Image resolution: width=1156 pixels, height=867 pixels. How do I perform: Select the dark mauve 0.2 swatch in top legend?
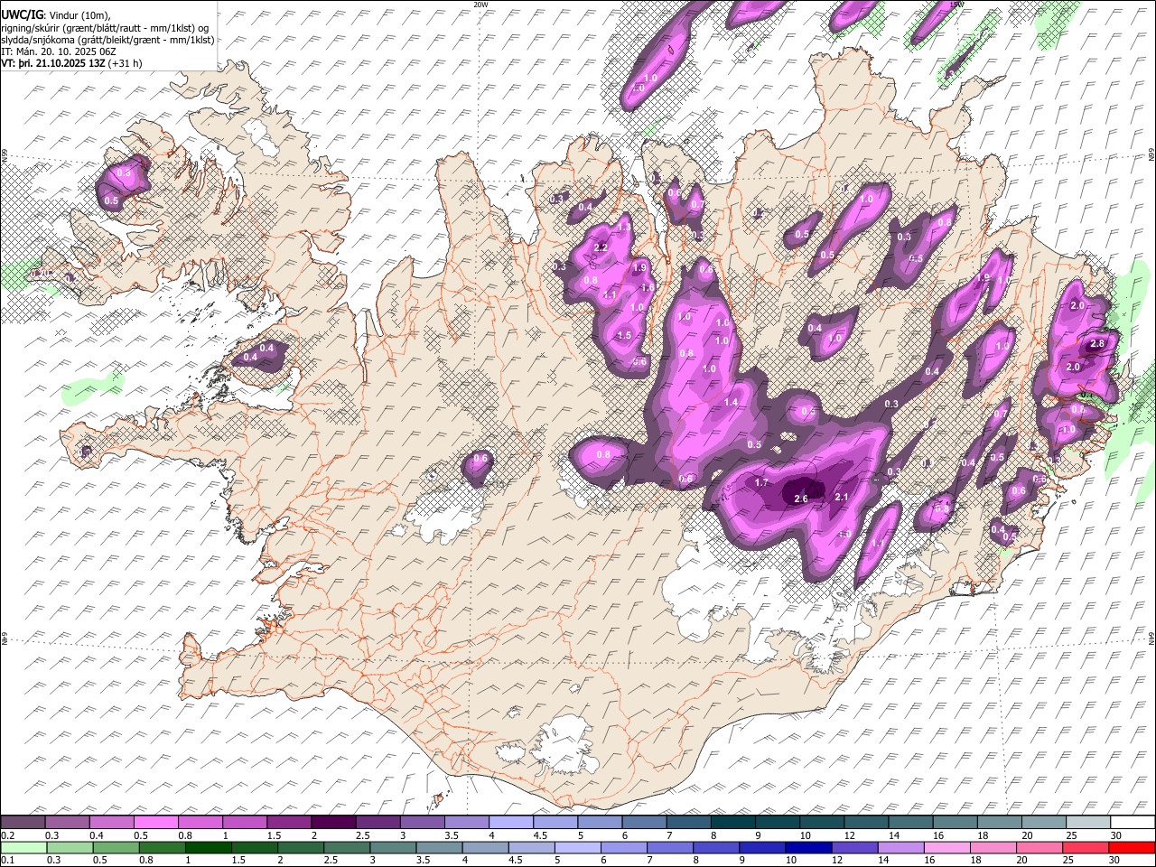click(23, 822)
